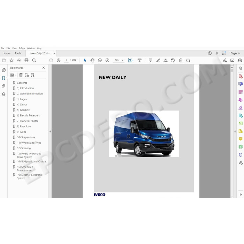
Task: Switch to the Tools tab
Action: [x=18, y=53]
